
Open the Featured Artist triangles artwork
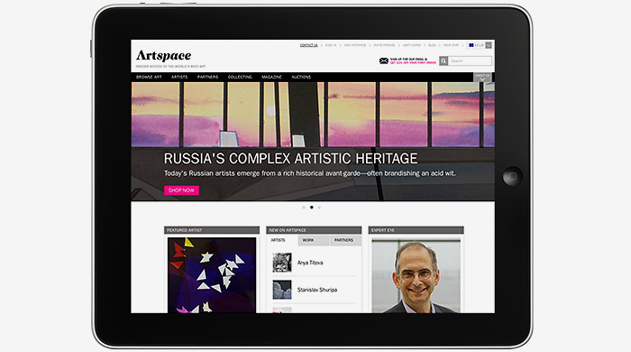pyautogui.click(x=212, y=275)
